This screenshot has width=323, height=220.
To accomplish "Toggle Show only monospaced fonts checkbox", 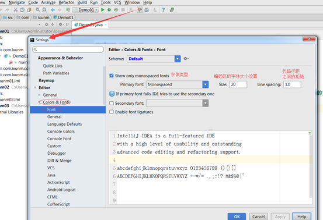I will (x=112, y=76).
